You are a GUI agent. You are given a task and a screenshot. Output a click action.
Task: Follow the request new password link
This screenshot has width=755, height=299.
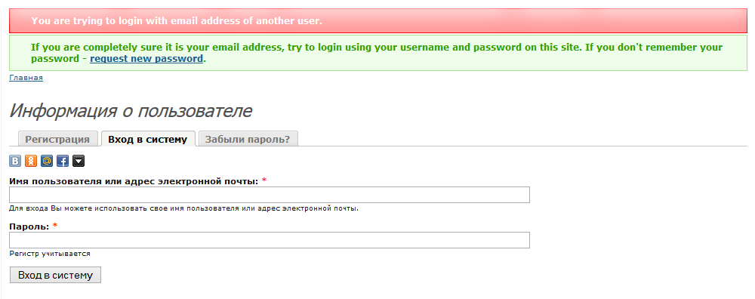click(x=146, y=59)
